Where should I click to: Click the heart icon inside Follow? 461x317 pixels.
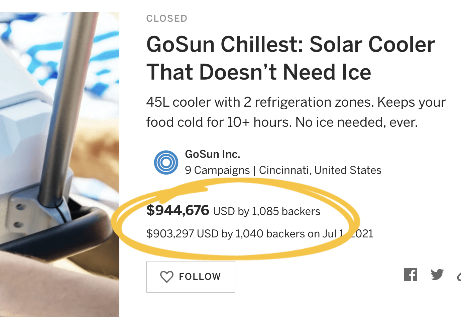coord(166,277)
